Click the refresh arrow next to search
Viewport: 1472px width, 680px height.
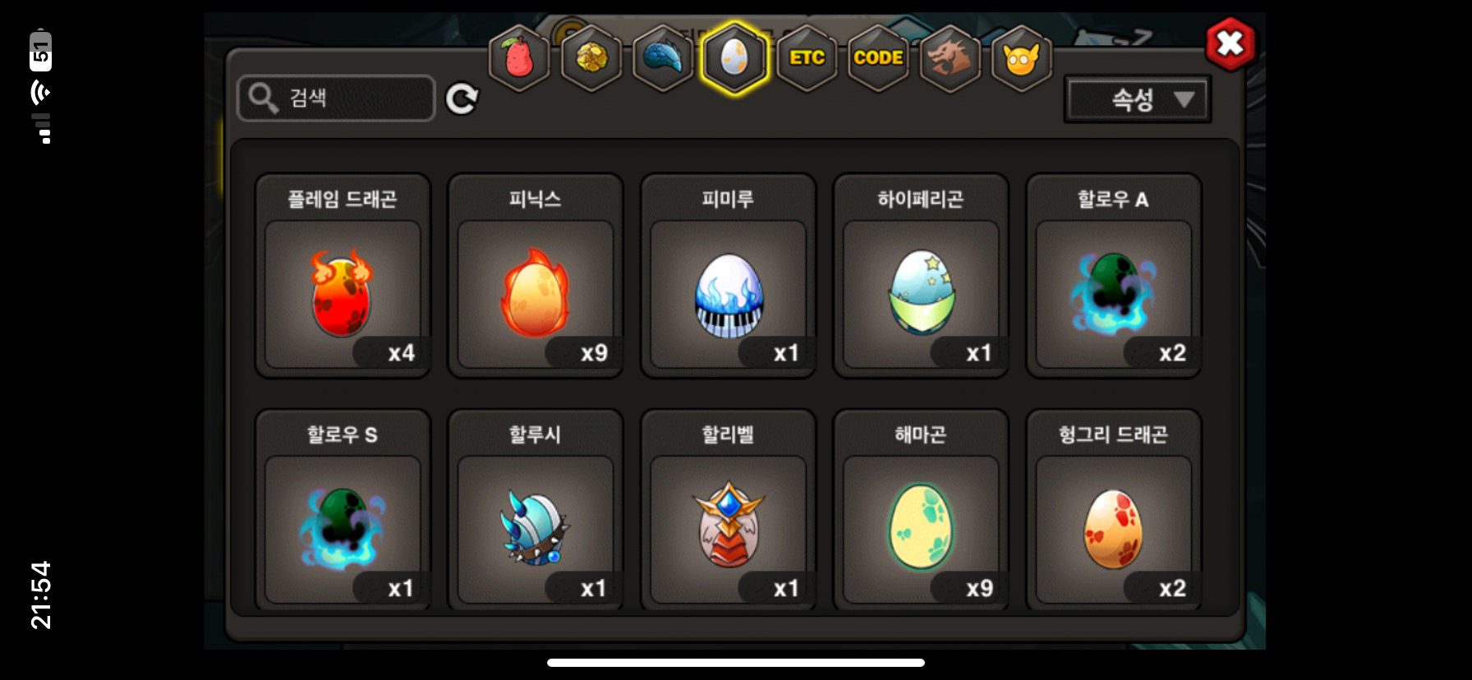click(462, 99)
